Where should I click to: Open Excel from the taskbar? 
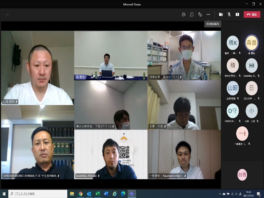pyautogui.click(x=98, y=194)
